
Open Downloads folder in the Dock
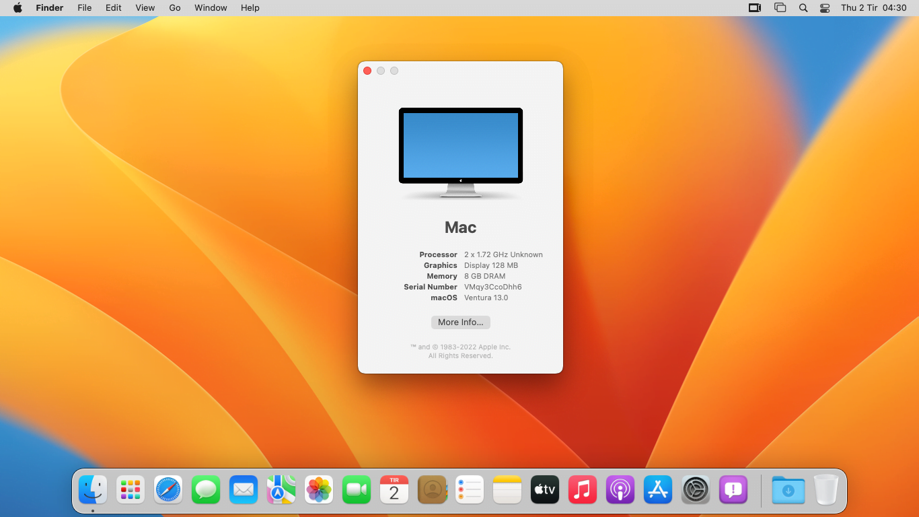coord(788,489)
